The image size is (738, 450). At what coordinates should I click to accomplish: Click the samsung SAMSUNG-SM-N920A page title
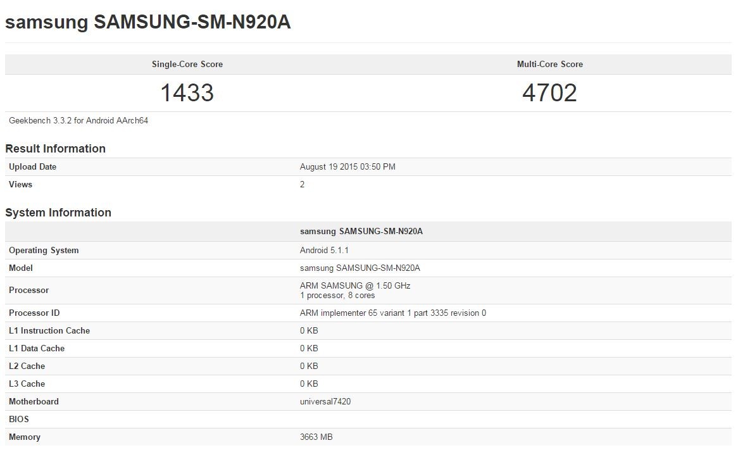pos(147,22)
